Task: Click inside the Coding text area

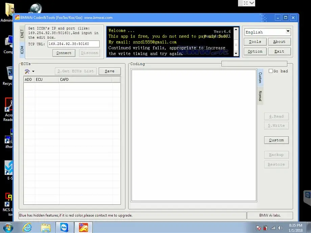Action: (x=194, y=135)
